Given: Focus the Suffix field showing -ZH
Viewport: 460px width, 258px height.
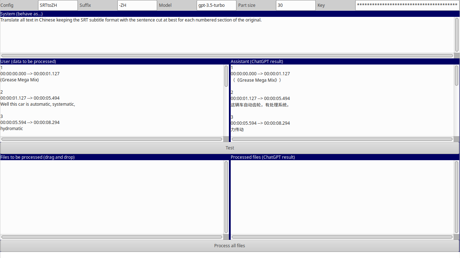Looking at the screenshot, I should [137, 5].
